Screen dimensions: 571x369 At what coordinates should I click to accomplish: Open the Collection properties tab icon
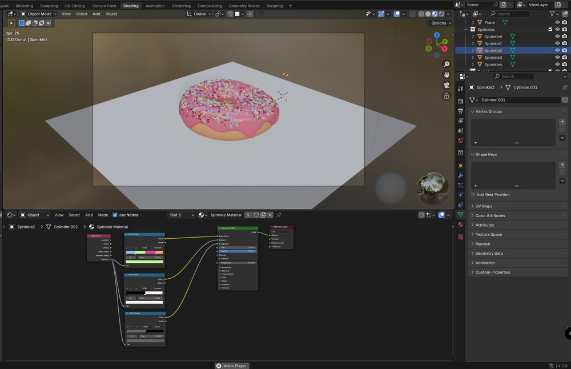[x=460, y=153]
